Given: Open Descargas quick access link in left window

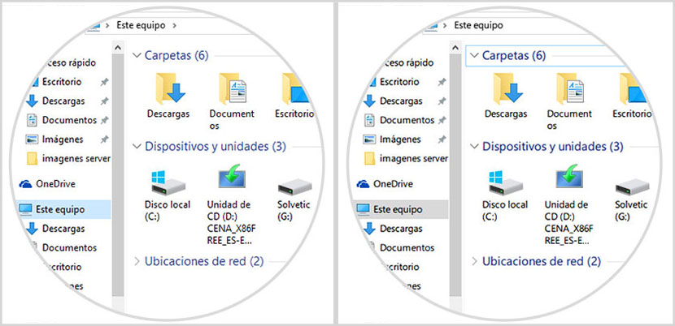Looking at the screenshot, I should click(64, 101).
